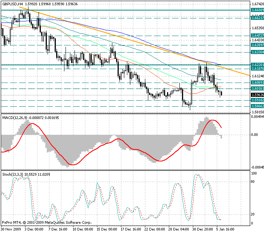The width and height of the screenshot is (264, 232).
Task: Click the 1.60161 price level label
Action: click(257, 89)
